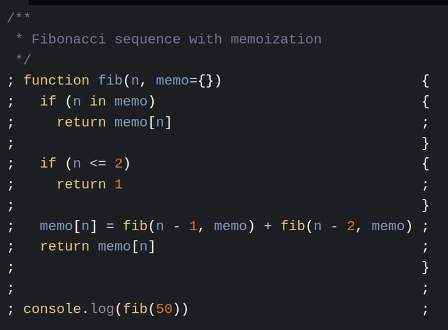Screen dimensions: 448x330
Task: Click the "+" operator between the fib calls
Action: click(x=268, y=226)
